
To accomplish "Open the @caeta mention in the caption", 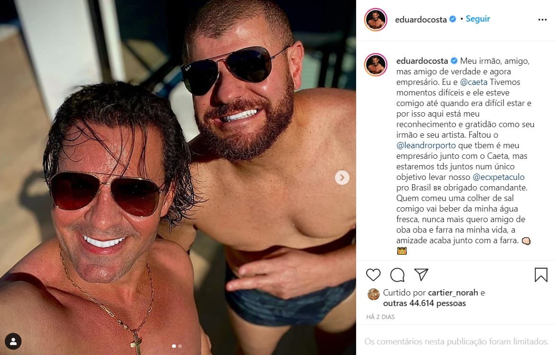I will [x=474, y=82].
